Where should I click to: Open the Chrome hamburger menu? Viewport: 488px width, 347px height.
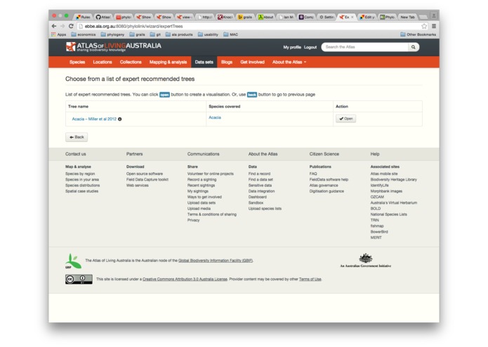click(433, 26)
